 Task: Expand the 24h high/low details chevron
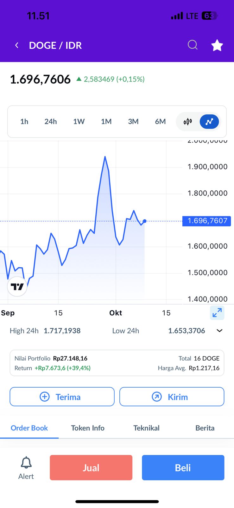coord(219,331)
